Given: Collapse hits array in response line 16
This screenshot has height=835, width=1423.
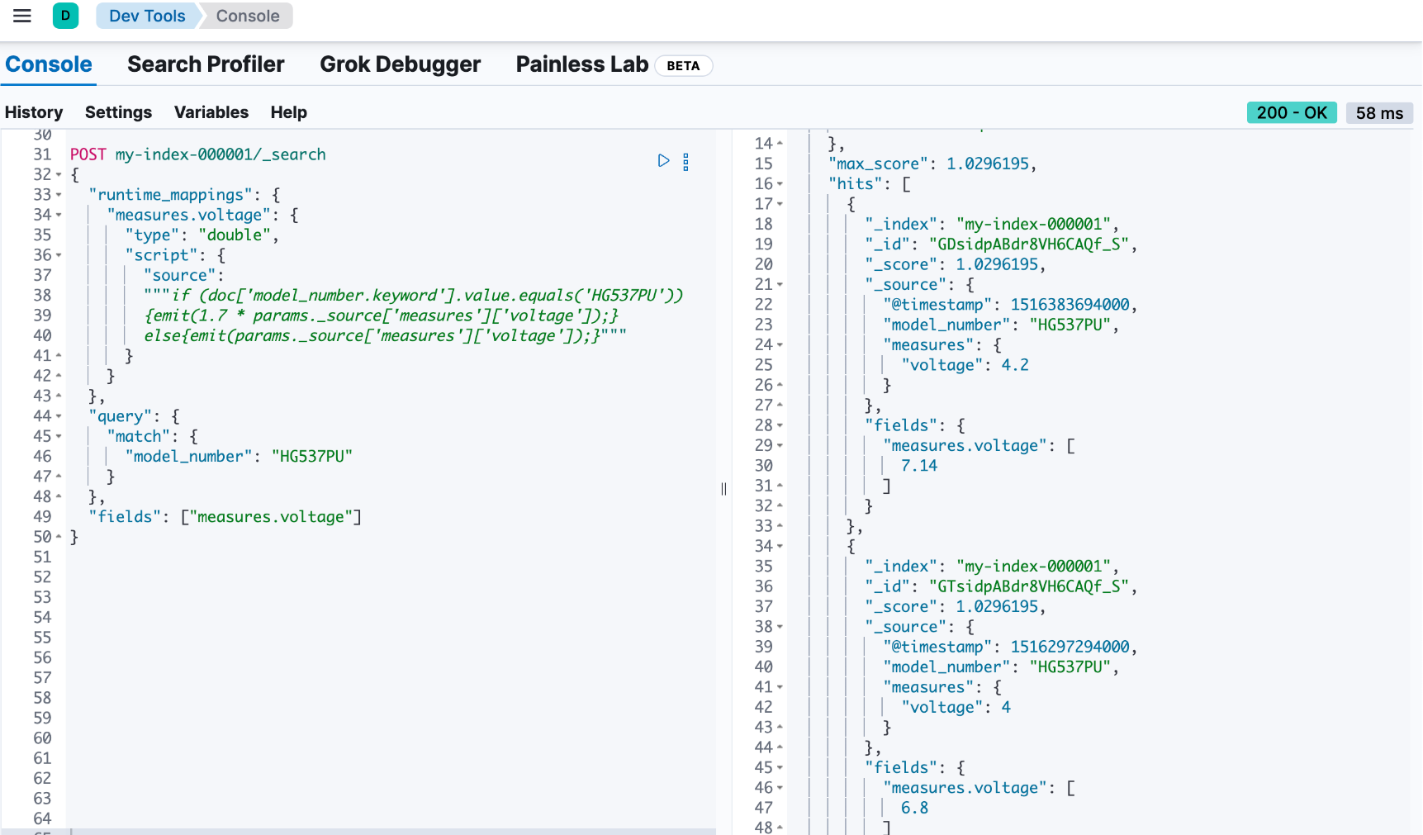Looking at the screenshot, I should 780,184.
